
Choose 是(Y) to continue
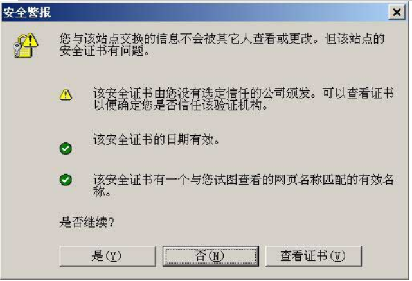108,256
